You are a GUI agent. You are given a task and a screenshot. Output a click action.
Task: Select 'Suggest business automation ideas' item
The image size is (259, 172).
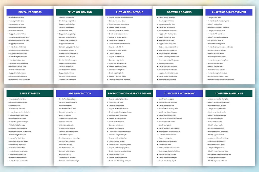click(x=121, y=18)
